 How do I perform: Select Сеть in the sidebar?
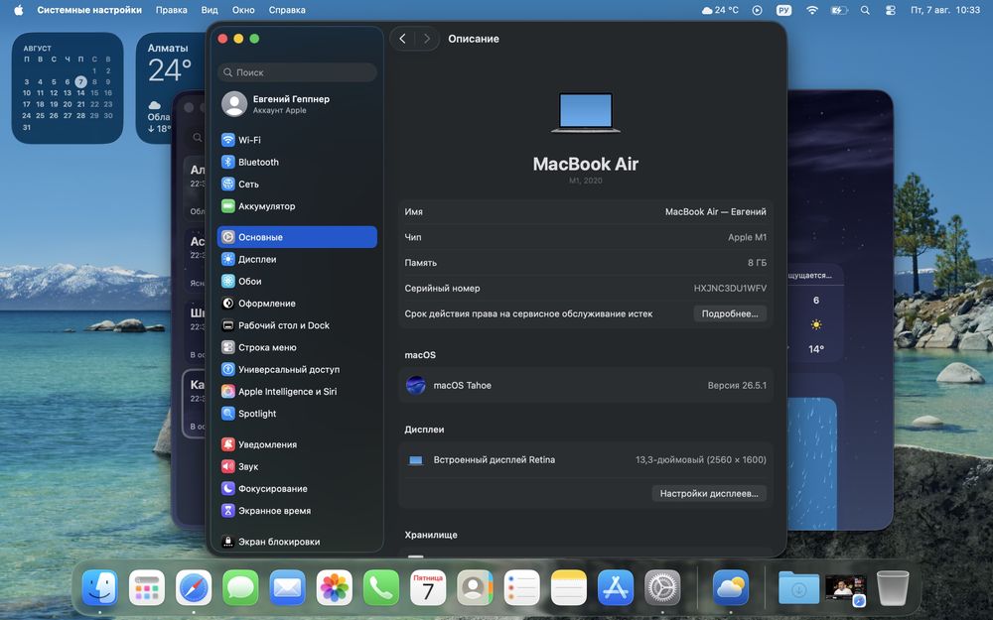(x=297, y=185)
